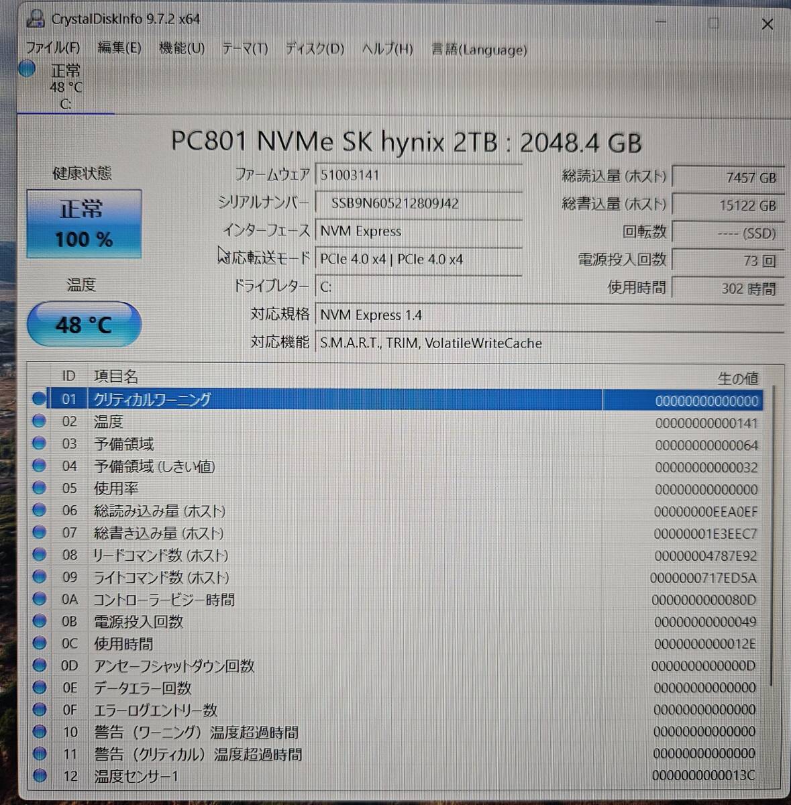Click the status dot beside 温度センサー1
The height and width of the screenshot is (805, 791).
click(40, 775)
